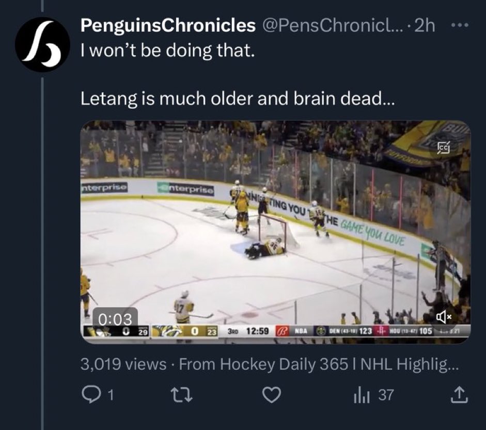Select text 'Letang is much older and brain dead...'
This screenshot has width=486, height=430.
238,99
